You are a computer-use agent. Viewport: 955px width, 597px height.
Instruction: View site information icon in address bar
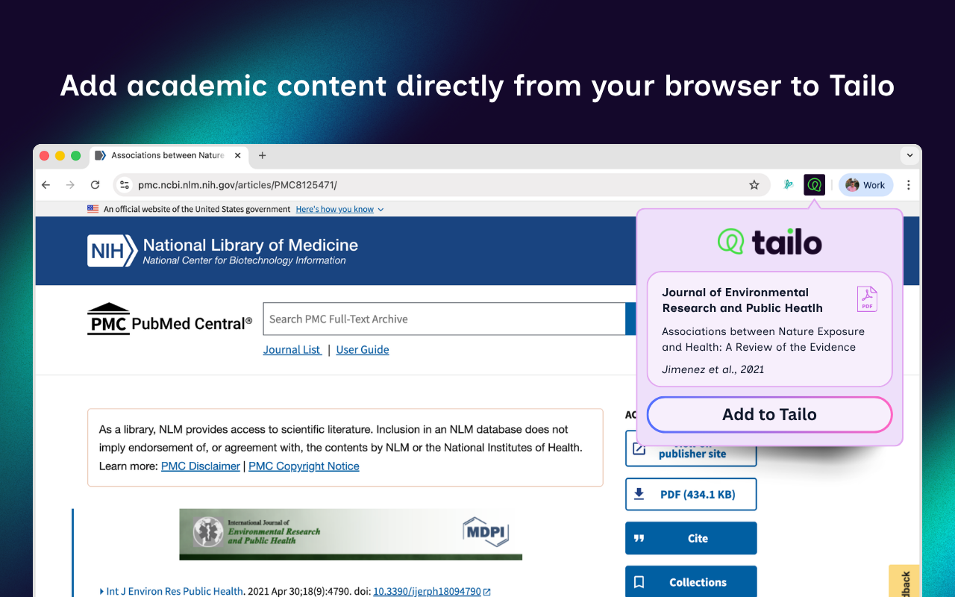tap(125, 185)
